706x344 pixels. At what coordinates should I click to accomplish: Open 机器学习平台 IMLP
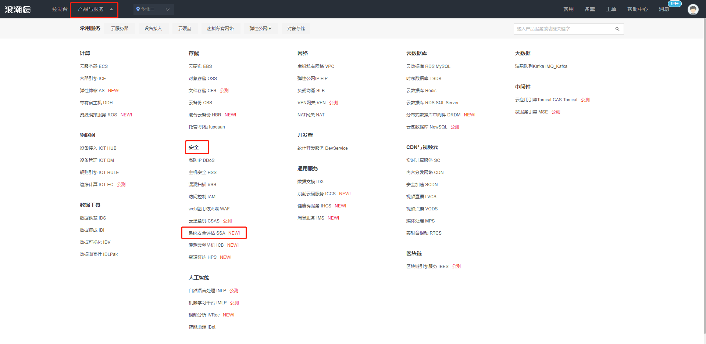click(207, 303)
